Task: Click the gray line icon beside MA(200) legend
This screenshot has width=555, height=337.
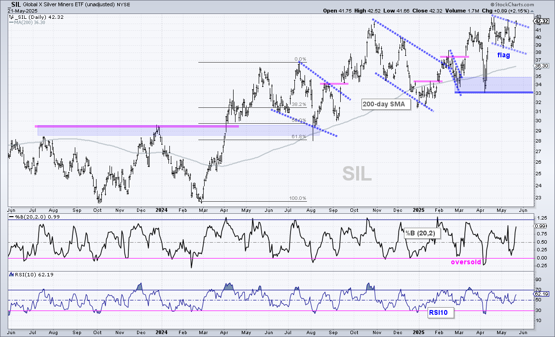Action: 11,22
